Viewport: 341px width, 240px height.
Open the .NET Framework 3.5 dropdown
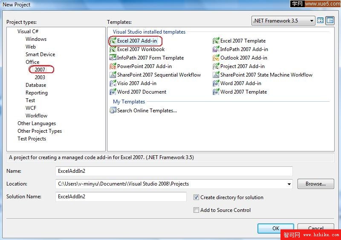[x=283, y=21]
